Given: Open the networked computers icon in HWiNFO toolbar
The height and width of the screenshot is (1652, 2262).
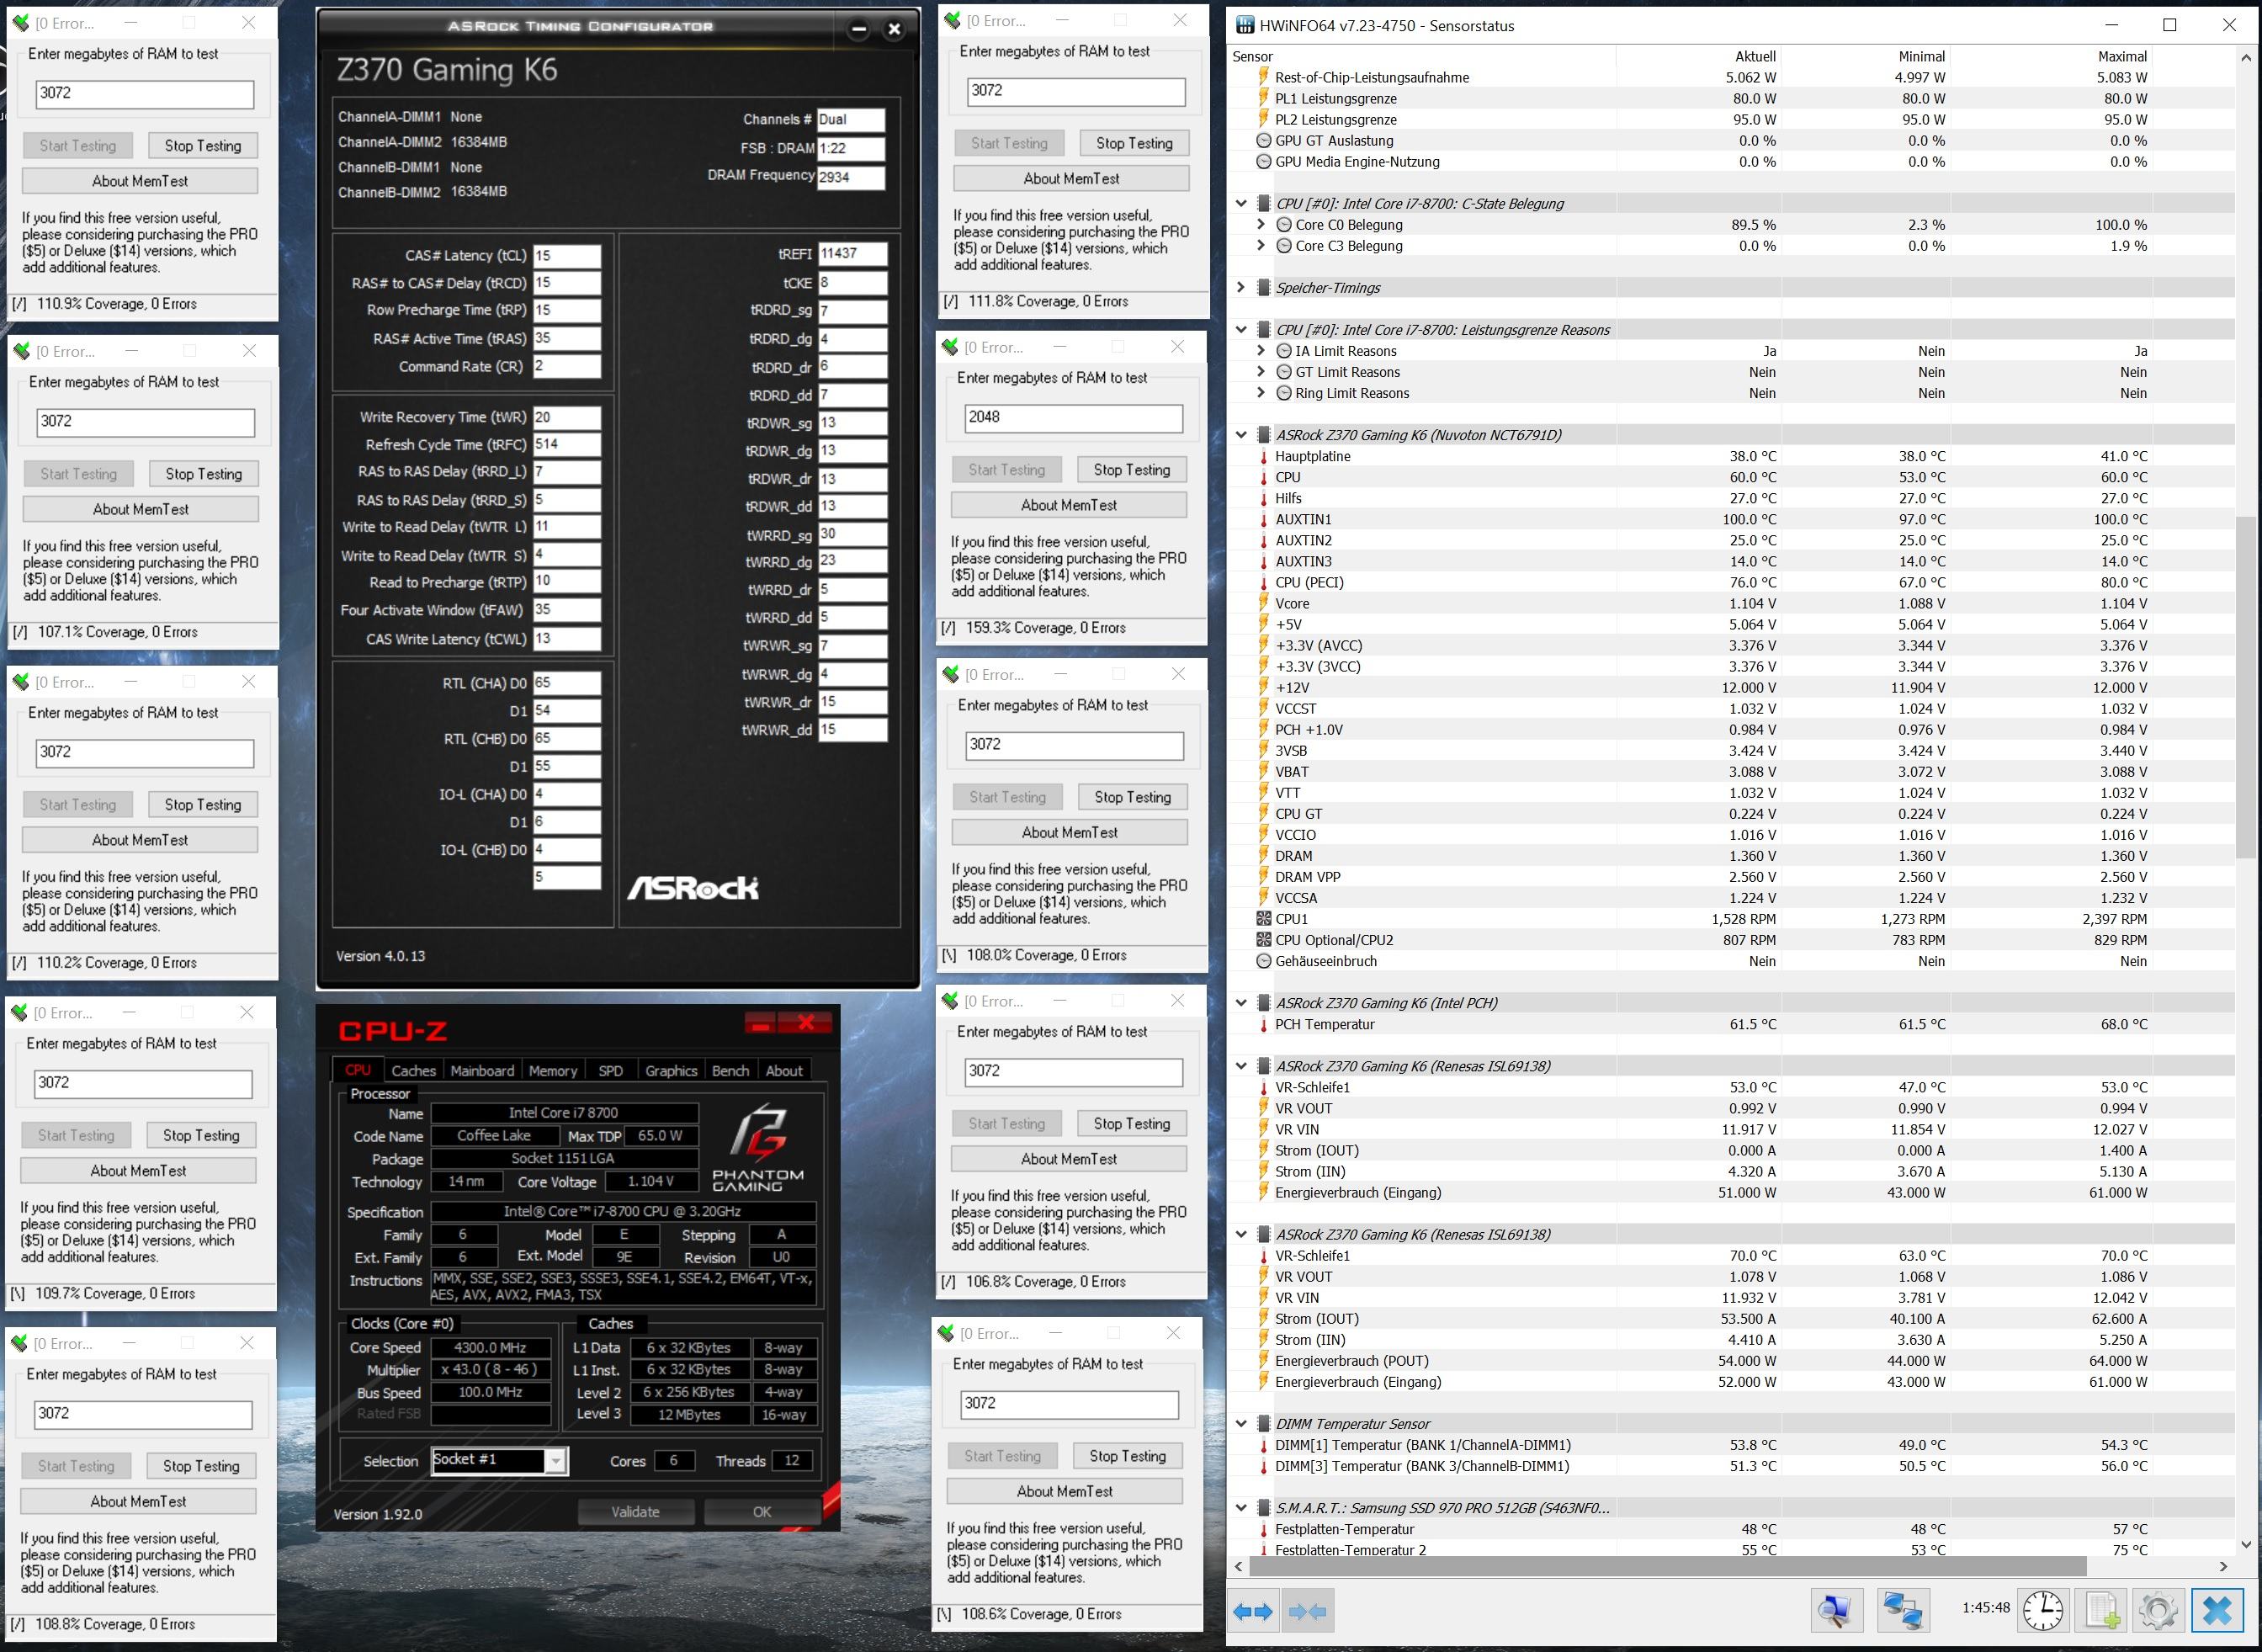Looking at the screenshot, I should click(x=1903, y=1610).
